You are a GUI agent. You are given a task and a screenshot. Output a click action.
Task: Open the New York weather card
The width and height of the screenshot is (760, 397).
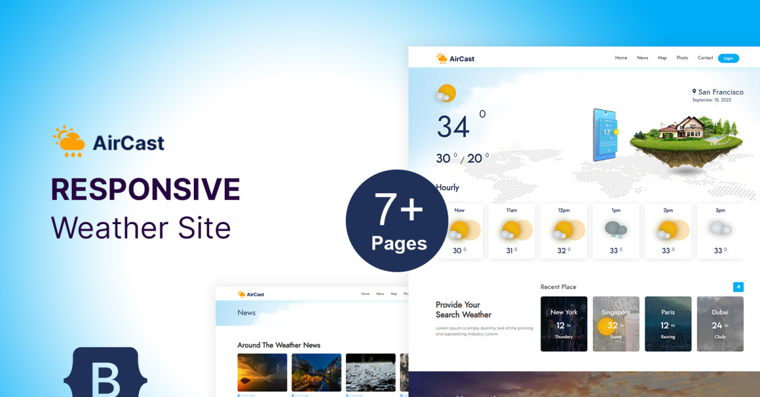coord(563,324)
